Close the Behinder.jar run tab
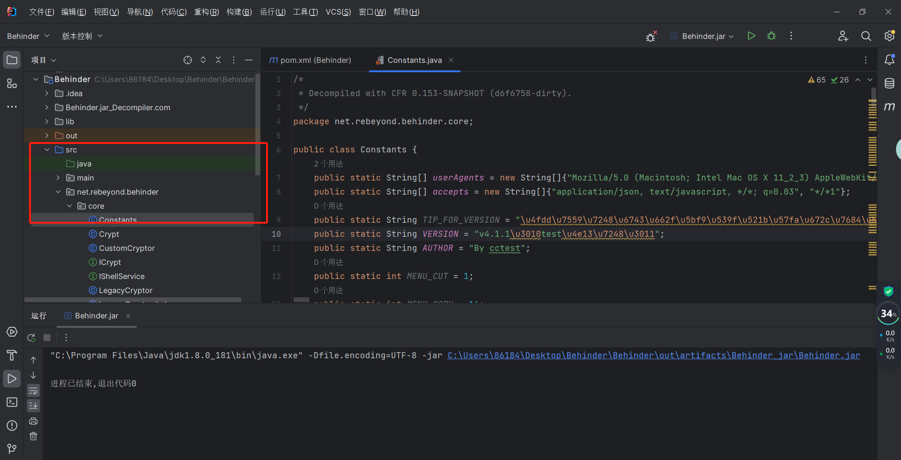901x460 pixels. point(128,316)
